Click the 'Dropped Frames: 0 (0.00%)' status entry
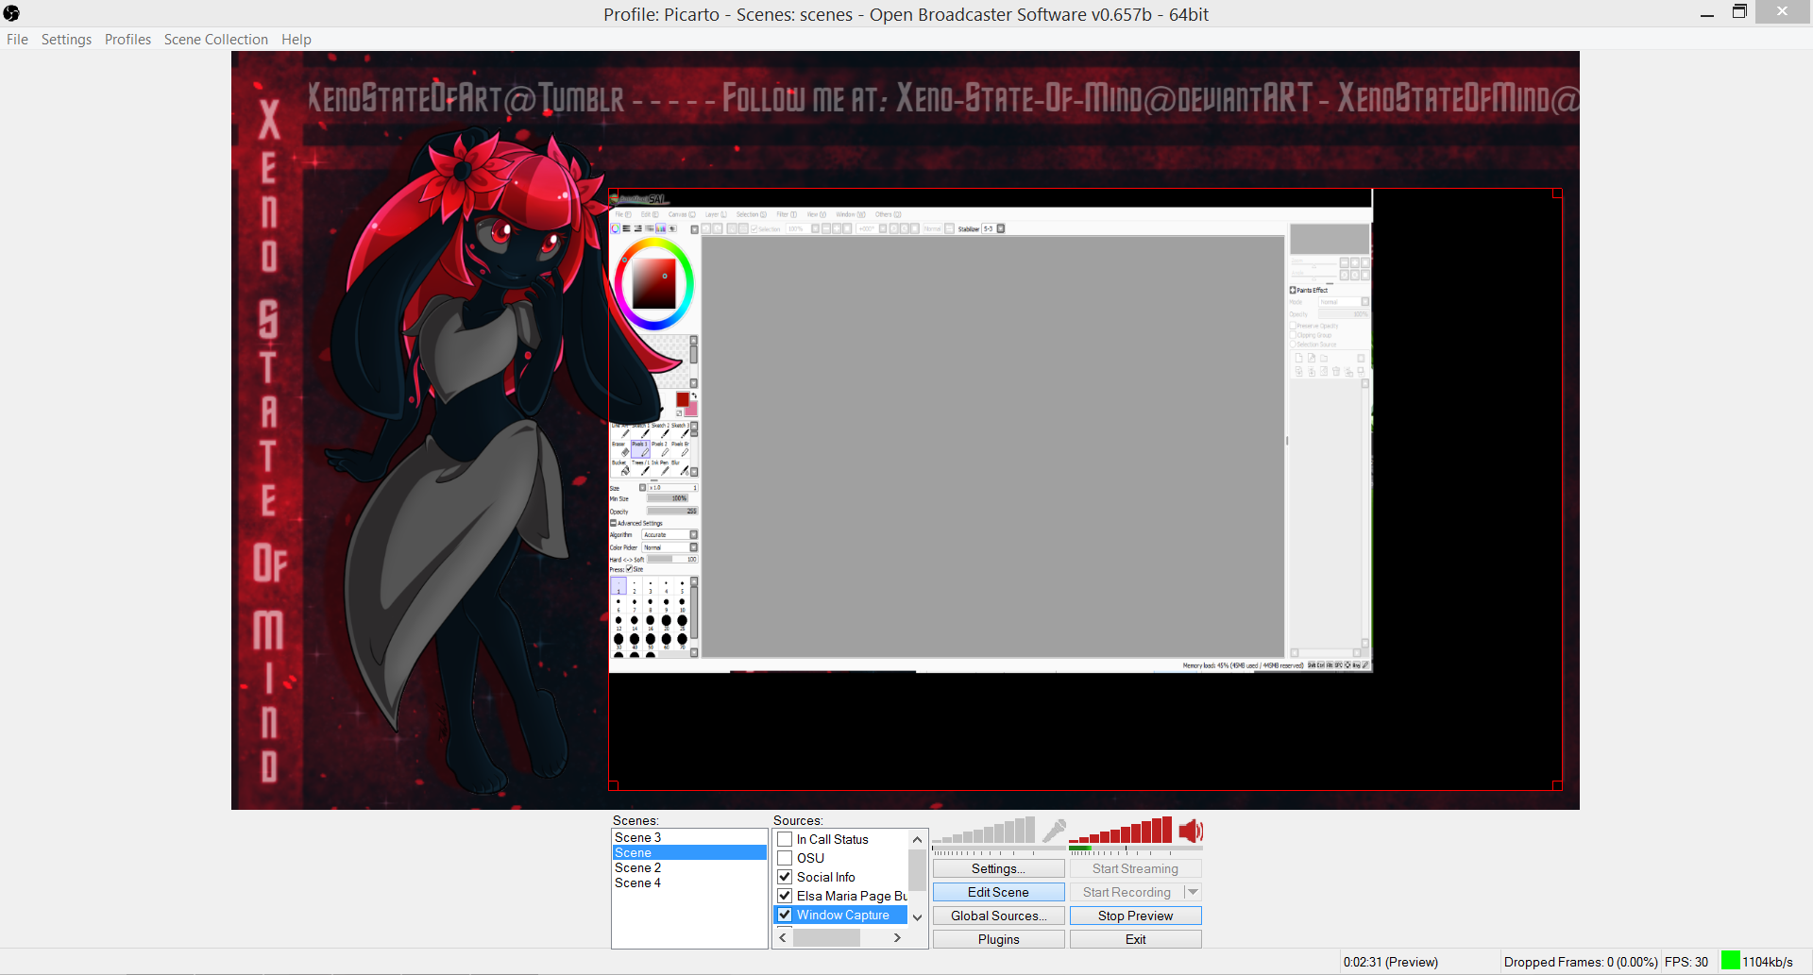The image size is (1813, 975). click(x=1581, y=962)
